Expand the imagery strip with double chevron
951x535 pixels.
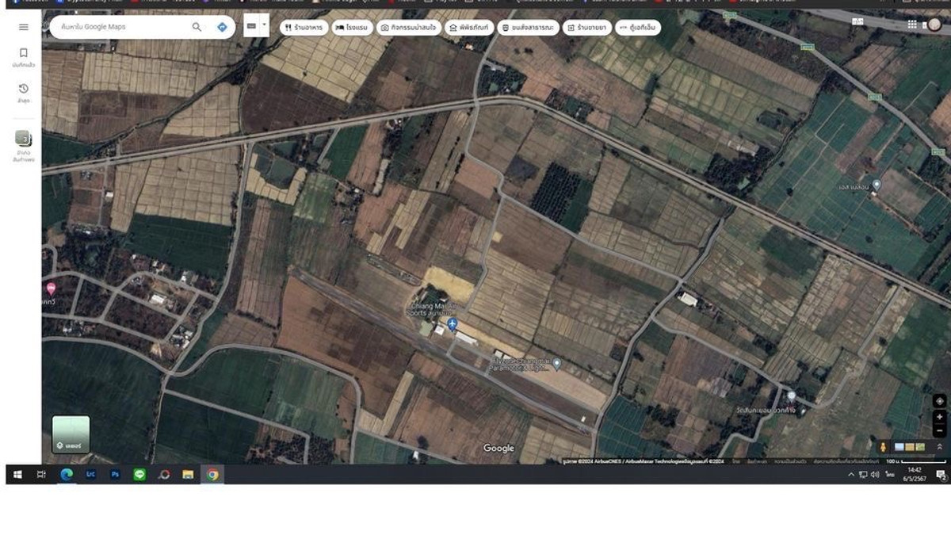tap(940, 448)
